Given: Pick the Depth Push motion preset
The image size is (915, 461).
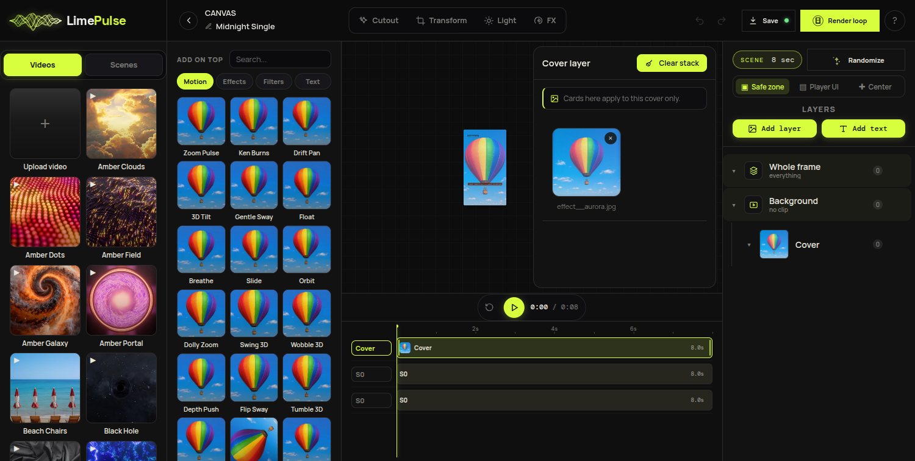Looking at the screenshot, I should [x=201, y=378].
